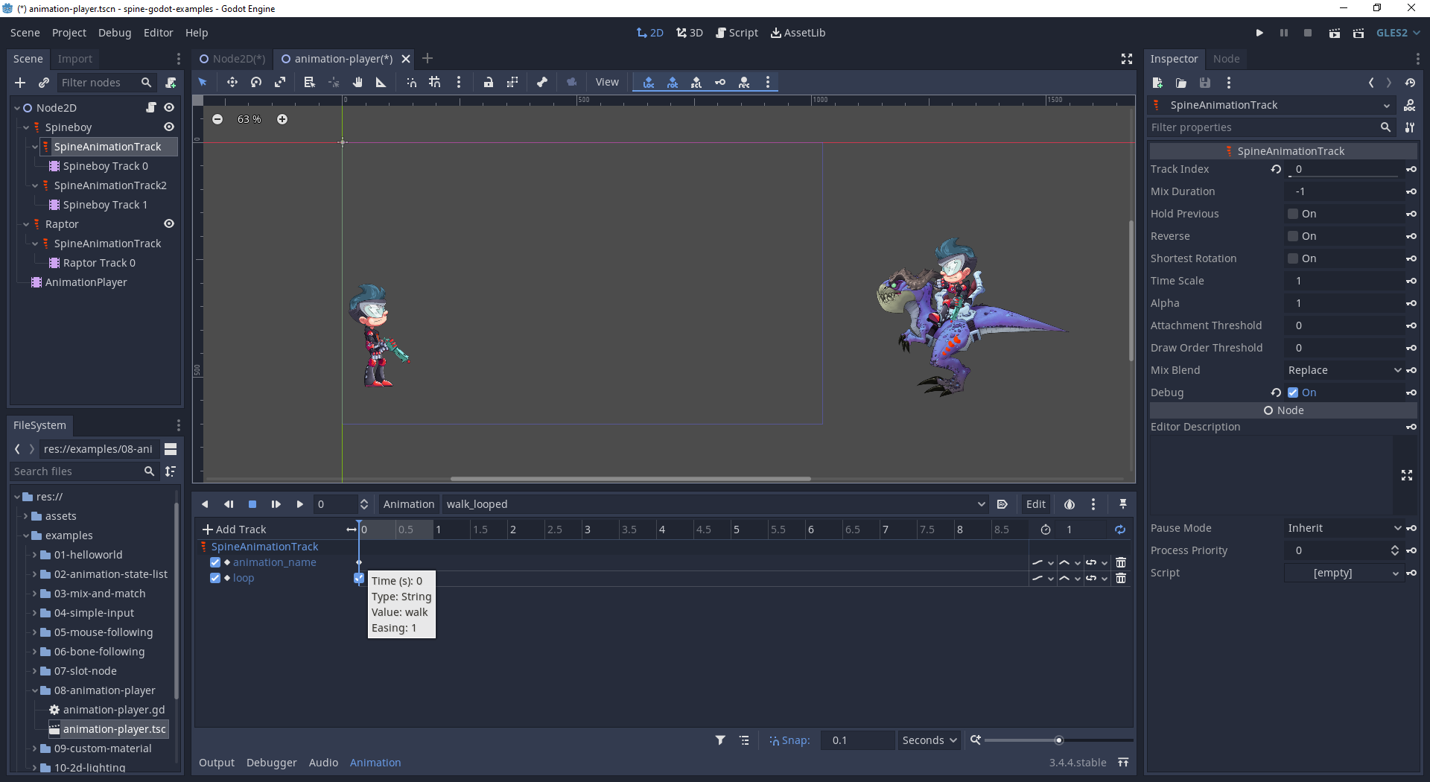Toggle Shortest Rotation checkbox
1430x782 pixels.
tap(1293, 258)
